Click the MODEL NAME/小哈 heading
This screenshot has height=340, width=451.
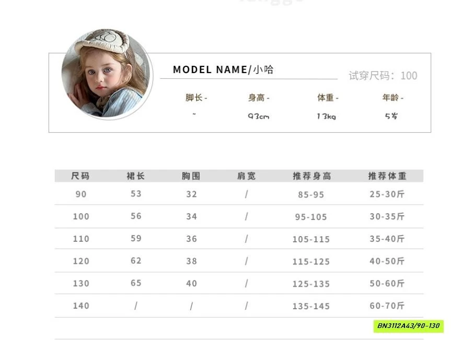point(223,69)
